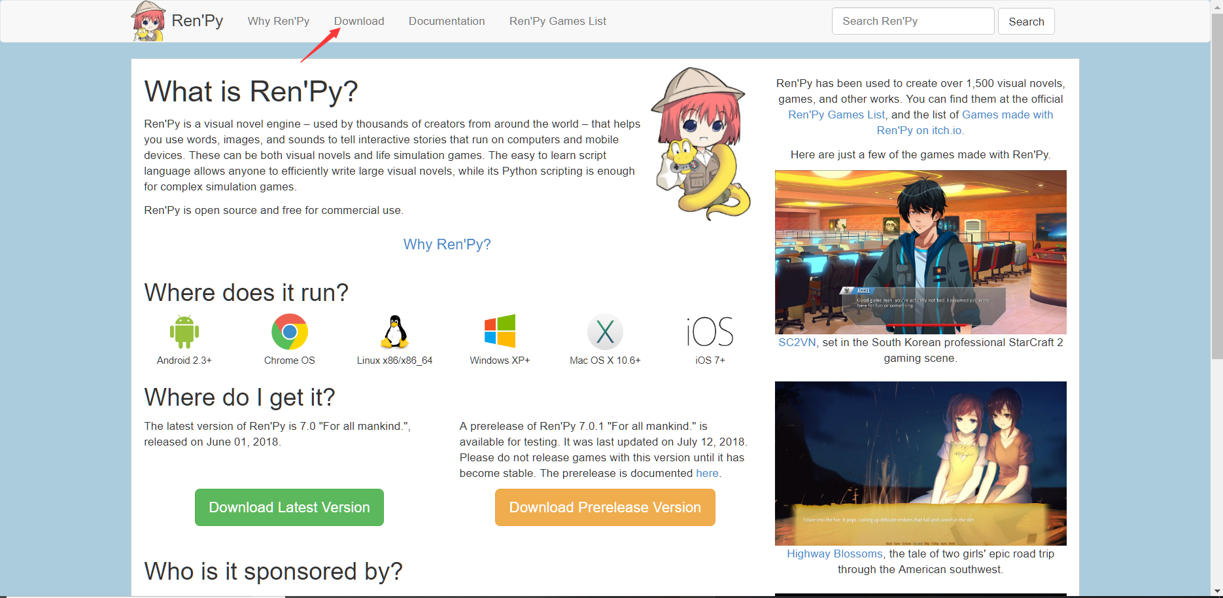Image resolution: width=1223 pixels, height=598 pixels.
Task: Click the Chrome OS label
Action: pos(290,361)
